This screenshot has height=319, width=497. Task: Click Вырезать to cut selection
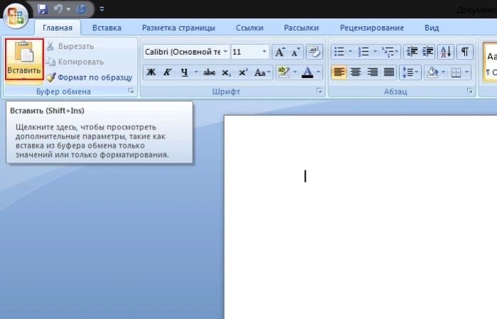(70, 46)
